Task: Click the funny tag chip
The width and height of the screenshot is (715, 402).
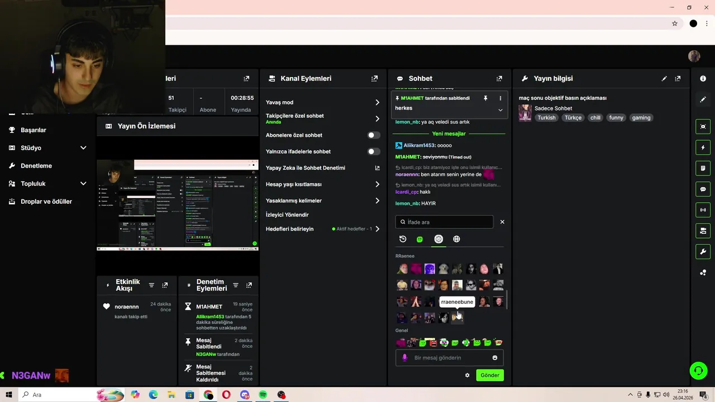Action: [616, 118]
